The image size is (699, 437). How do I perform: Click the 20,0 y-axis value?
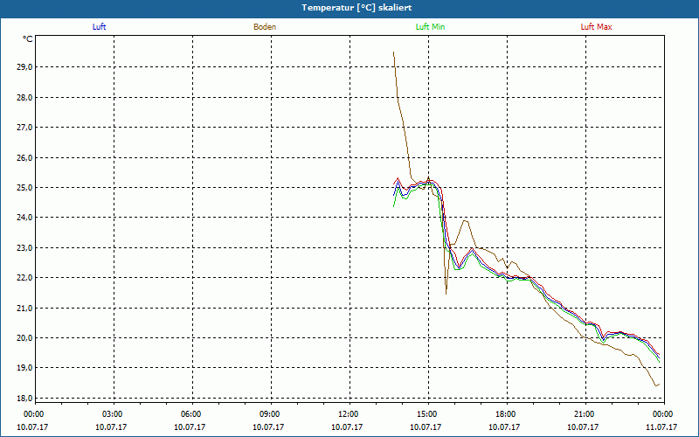click(24, 337)
